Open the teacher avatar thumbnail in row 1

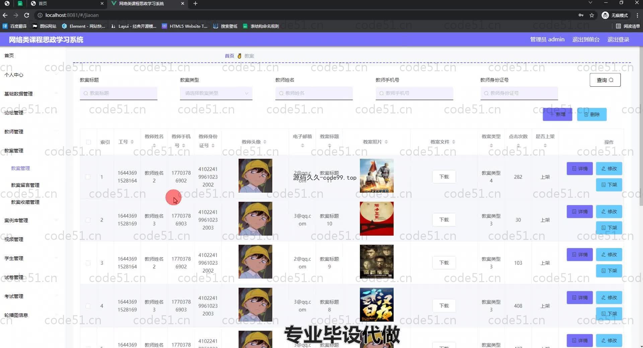[x=255, y=176]
